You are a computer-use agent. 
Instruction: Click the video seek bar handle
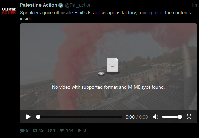click(38, 117)
